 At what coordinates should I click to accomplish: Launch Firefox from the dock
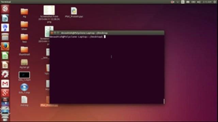coord(5,46)
